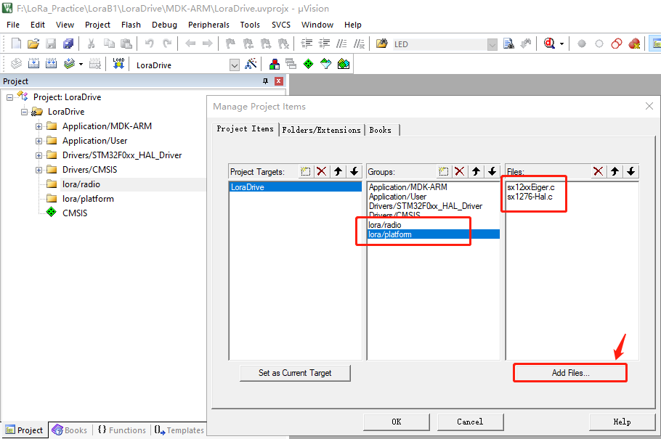Click the Add Files... button

point(570,373)
